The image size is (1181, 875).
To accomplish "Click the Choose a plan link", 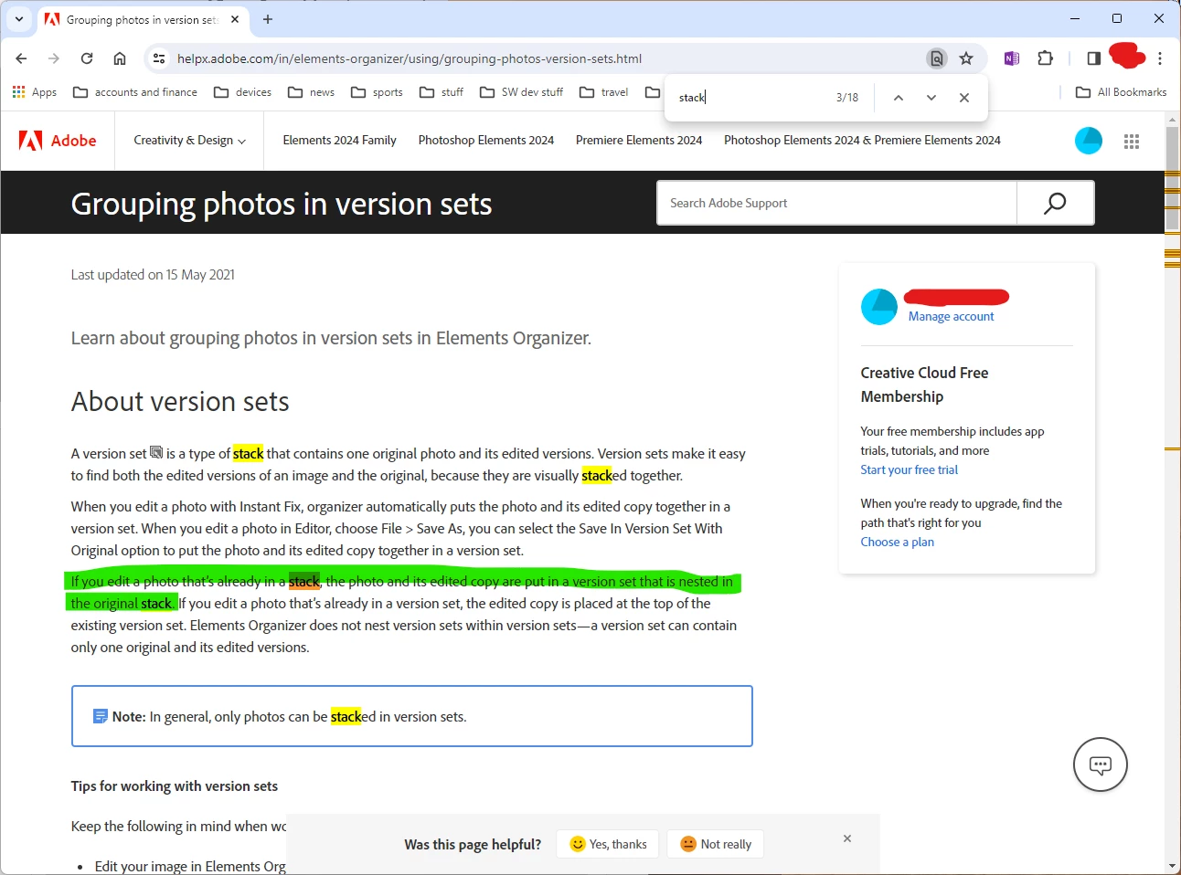I will pyautogui.click(x=897, y=543).
